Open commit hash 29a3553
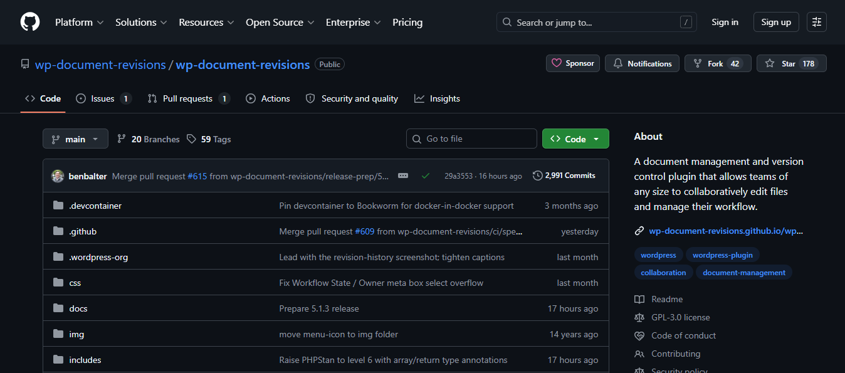Image resolution: width=845 pixels, height=373 pixels. (x=459, y=176)
